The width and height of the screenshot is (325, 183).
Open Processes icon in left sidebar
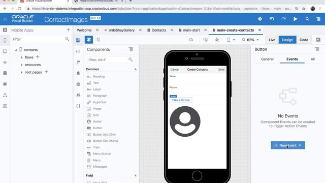5,95
